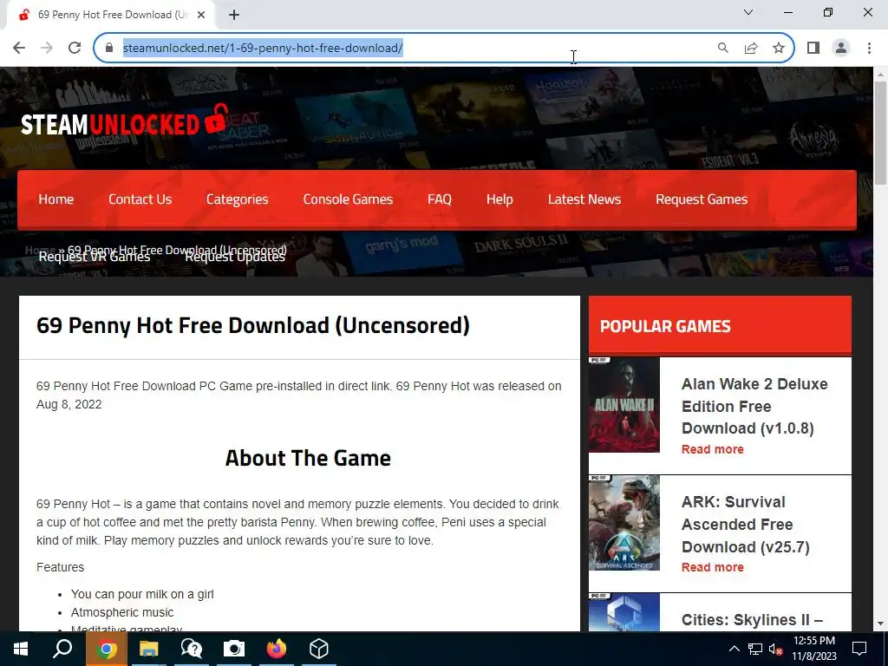The image size is (888, 666).
Task: Open the Home menu item
Action: (56, 199)
